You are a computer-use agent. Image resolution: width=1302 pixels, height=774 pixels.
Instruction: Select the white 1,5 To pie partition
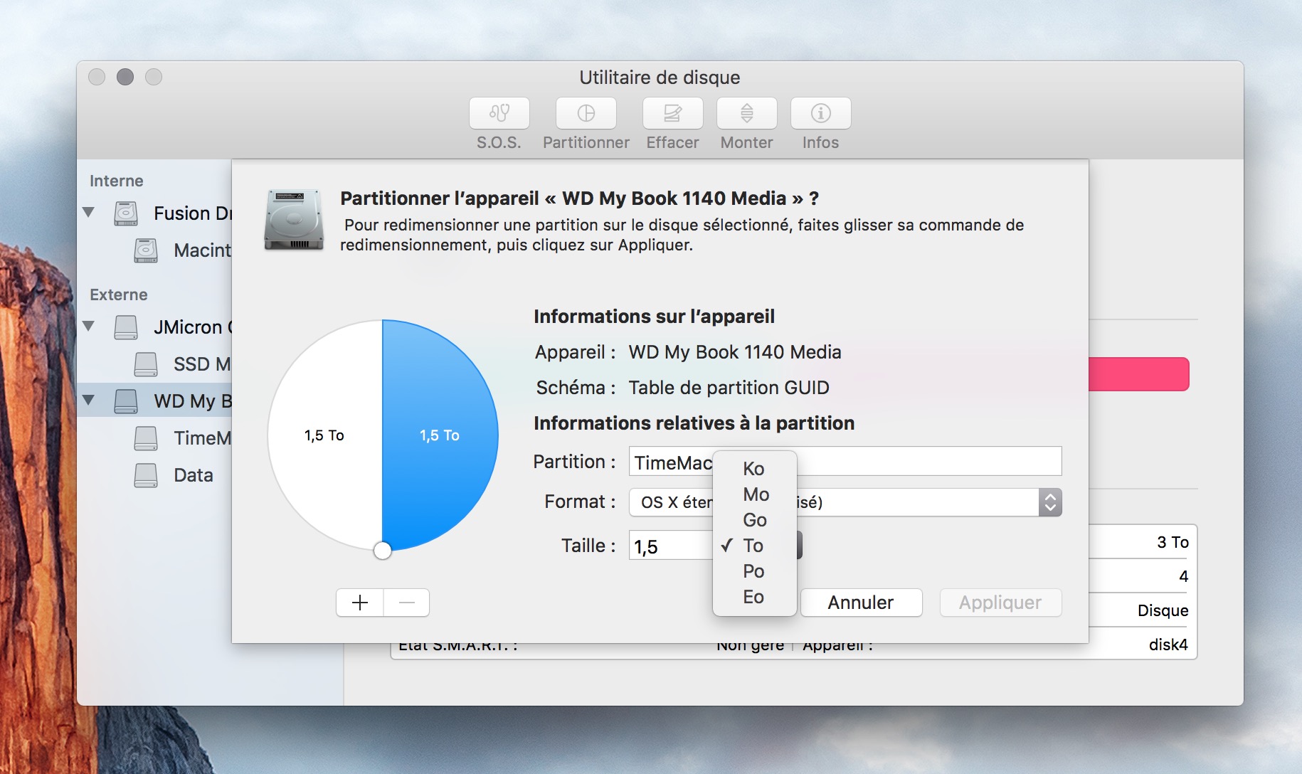[324, 435]
